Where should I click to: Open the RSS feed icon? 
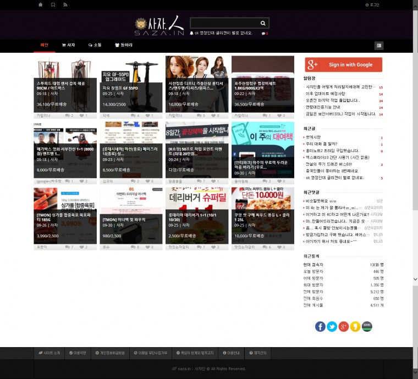(x=65, y=4)
